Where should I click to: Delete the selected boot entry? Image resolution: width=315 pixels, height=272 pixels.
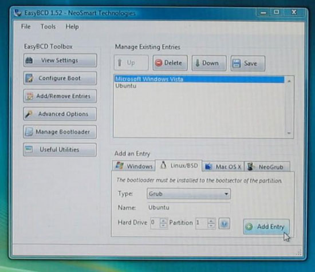[x=170, y=63]
